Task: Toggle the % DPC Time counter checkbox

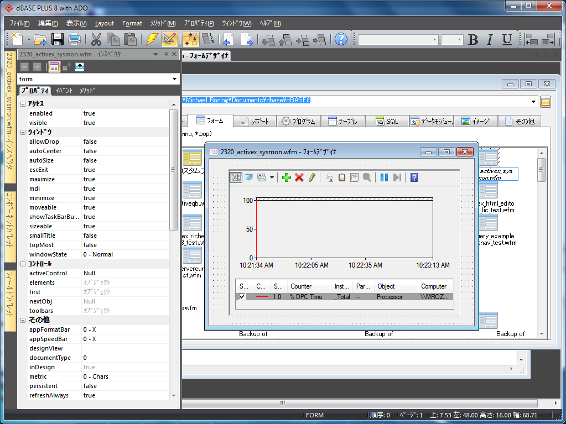Action: [242, 297]
